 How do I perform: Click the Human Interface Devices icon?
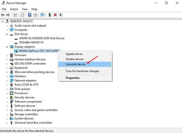pos(12,59)
